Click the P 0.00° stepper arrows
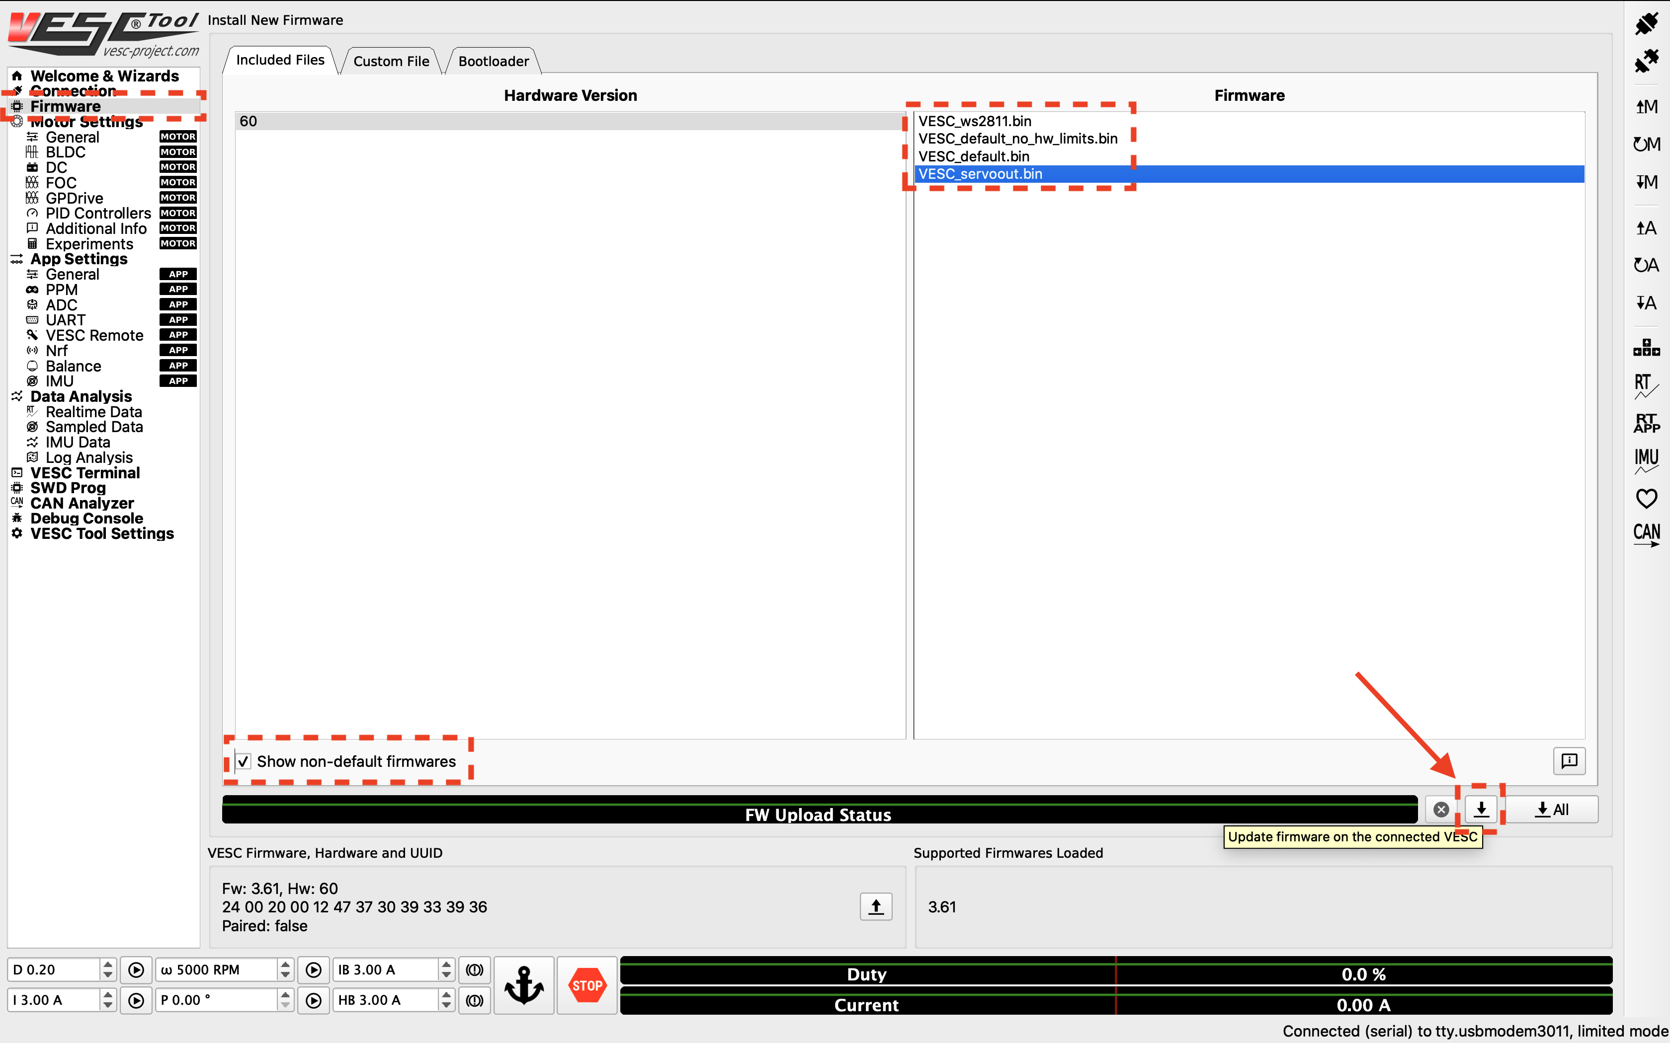1670x1043 pixels. coord(286,1000)
